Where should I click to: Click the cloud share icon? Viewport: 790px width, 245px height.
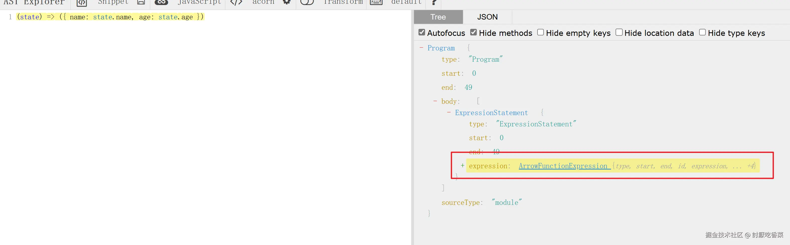pyautogui.click(x=161, y=3)
